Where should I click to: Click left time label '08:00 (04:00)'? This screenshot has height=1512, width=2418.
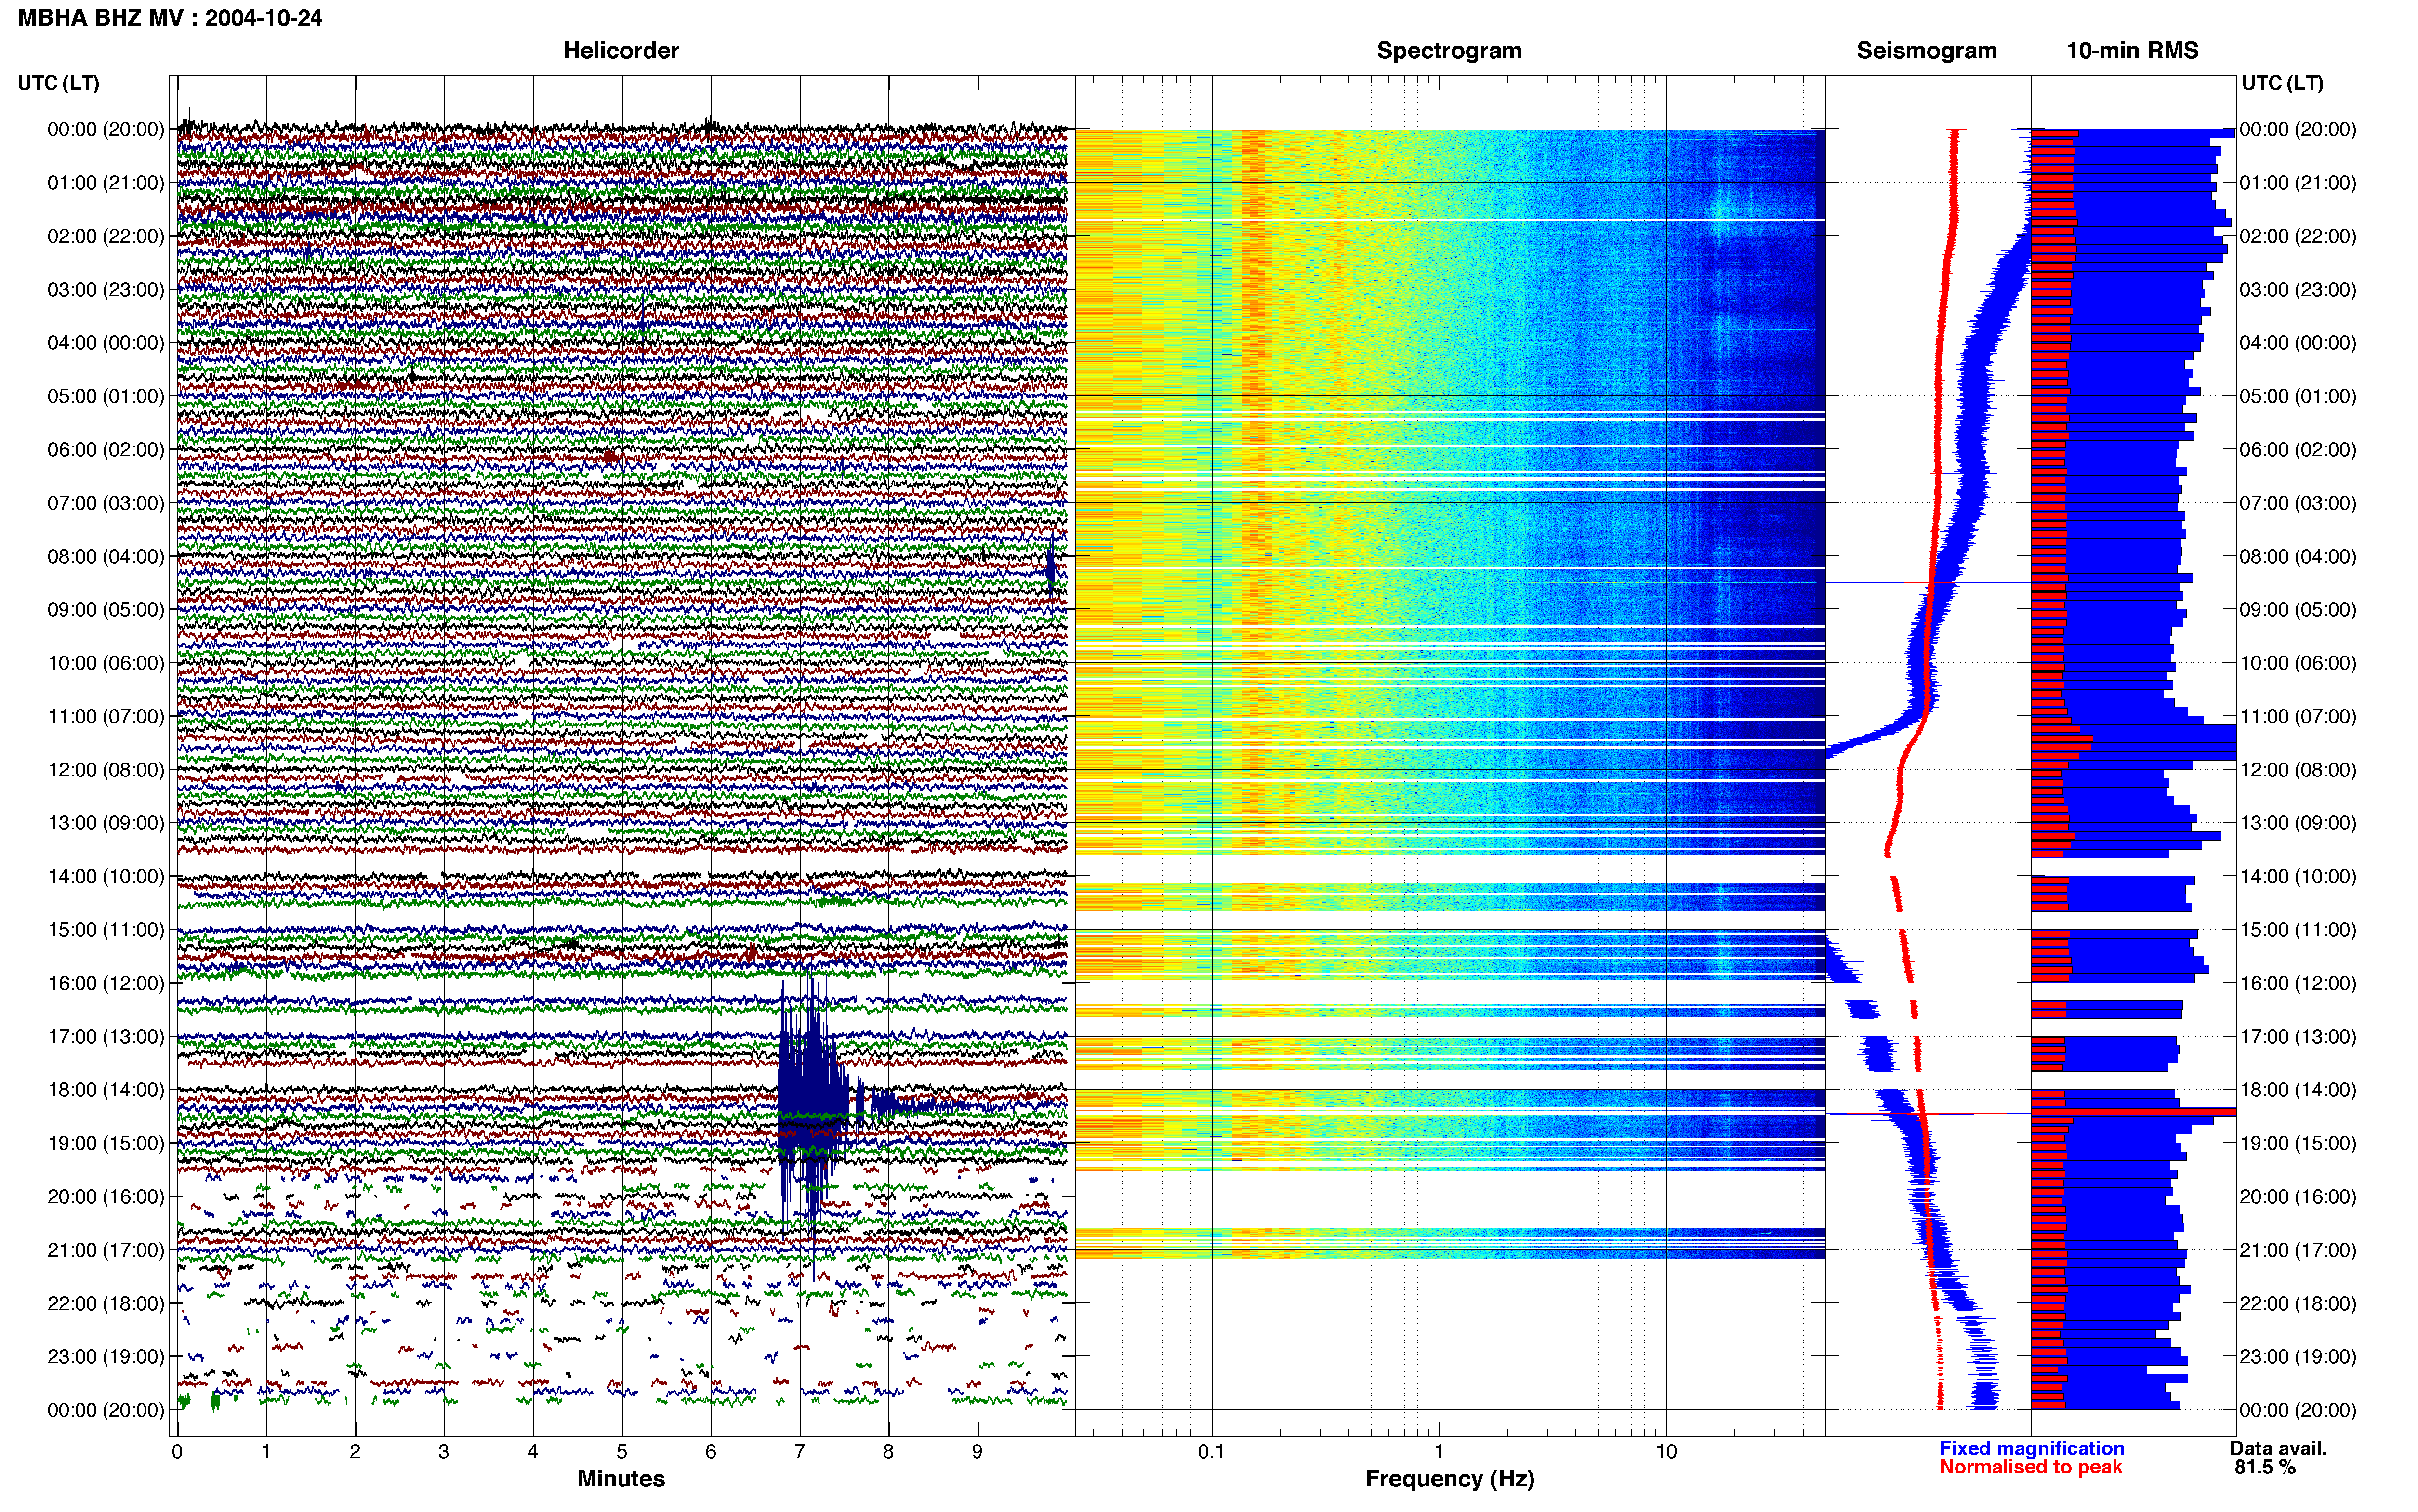click(105, 556)
